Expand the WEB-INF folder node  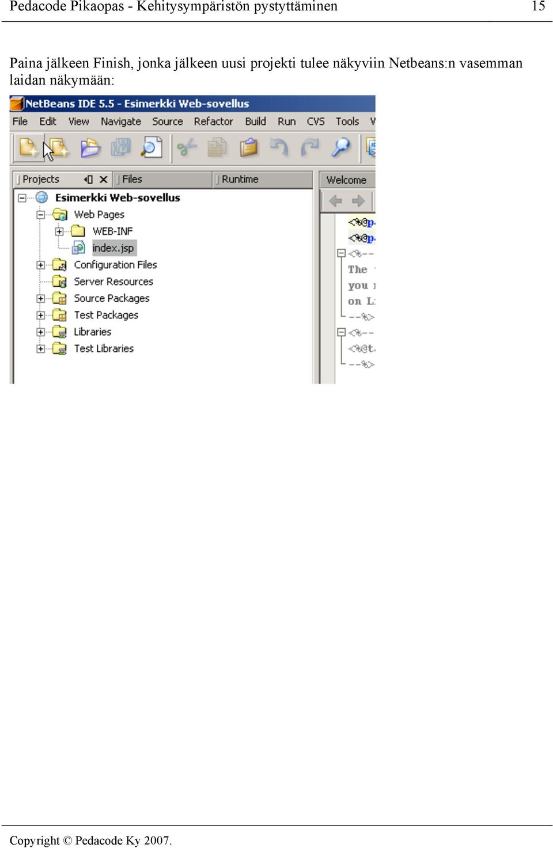59,231
